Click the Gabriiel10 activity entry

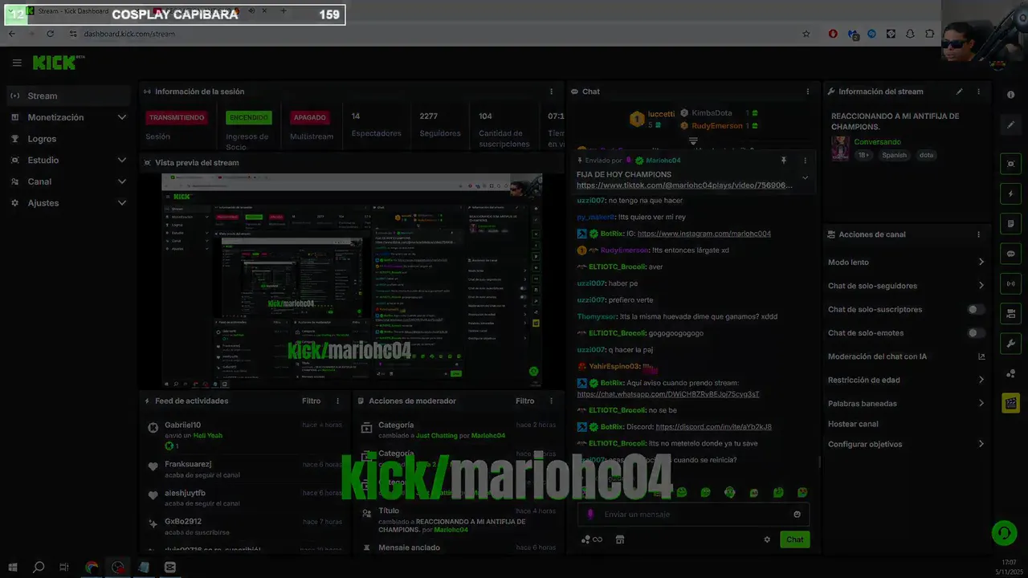click(x=245, y=434)
